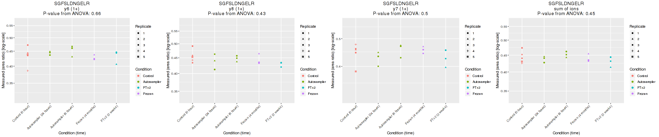Select the lowest red Control point in y7 plot
The width and height of the screenshot is (659, 137).
pos(356,71)
